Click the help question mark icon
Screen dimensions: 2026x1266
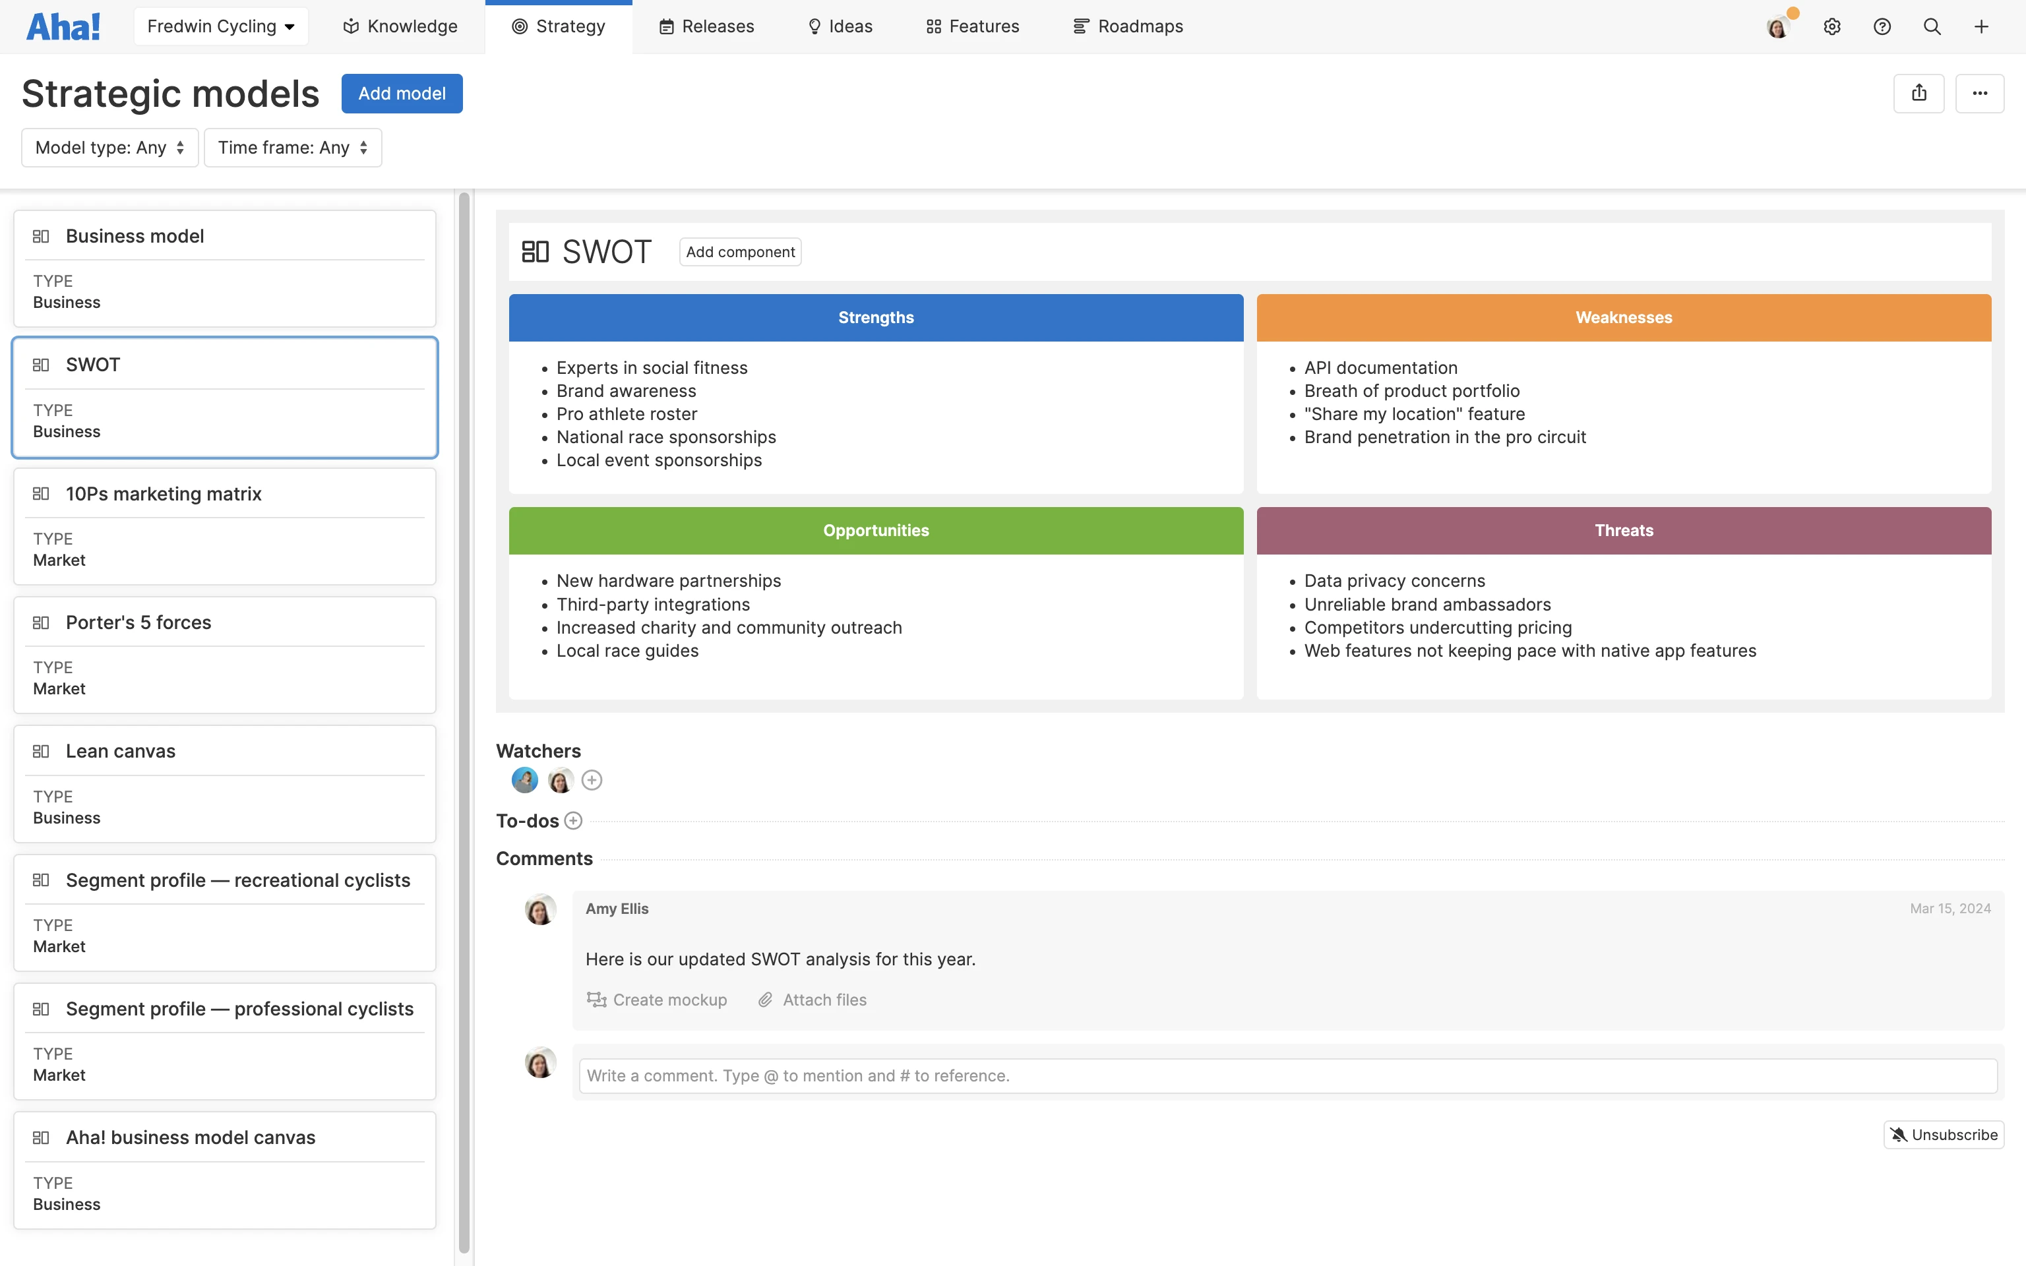pyautogui.click(x=1882, y=27)
